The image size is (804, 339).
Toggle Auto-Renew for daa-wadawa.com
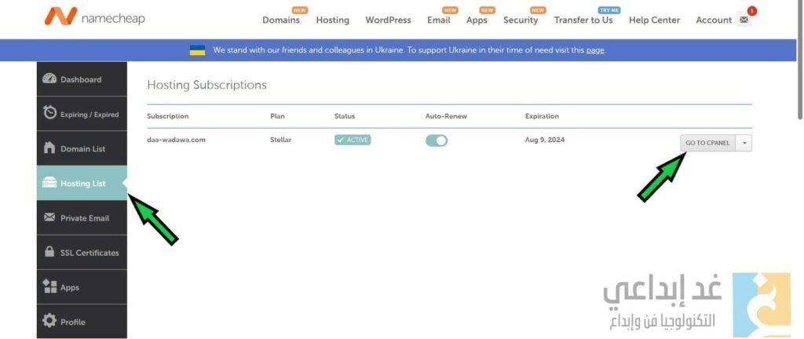tap(437, 140)
